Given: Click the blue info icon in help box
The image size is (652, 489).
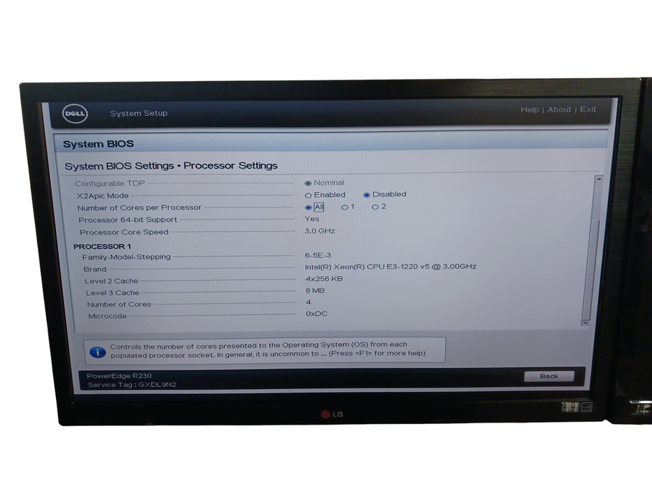Looking at the screenshot, I should [x=98, y=352].
